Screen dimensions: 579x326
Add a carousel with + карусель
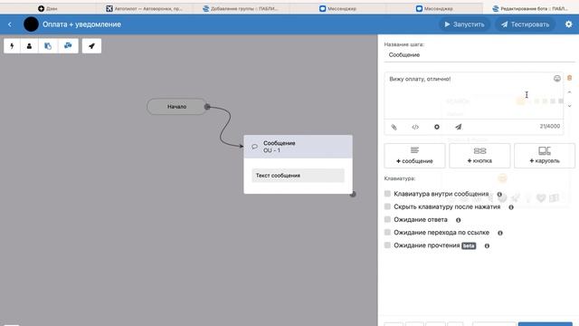[545, 156]
